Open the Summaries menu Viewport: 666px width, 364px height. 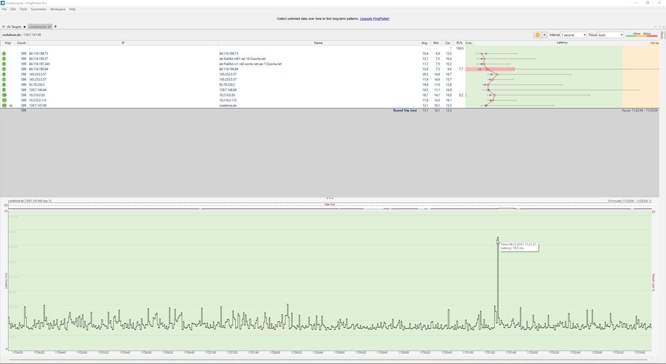click(x=39, y=9)
